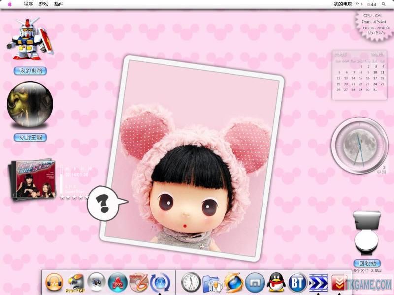Launch the Nero 6 disc icon in dock

point(139,283)
